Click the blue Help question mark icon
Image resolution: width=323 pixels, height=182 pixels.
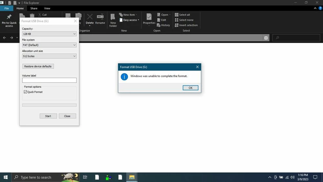pos(320,8)
